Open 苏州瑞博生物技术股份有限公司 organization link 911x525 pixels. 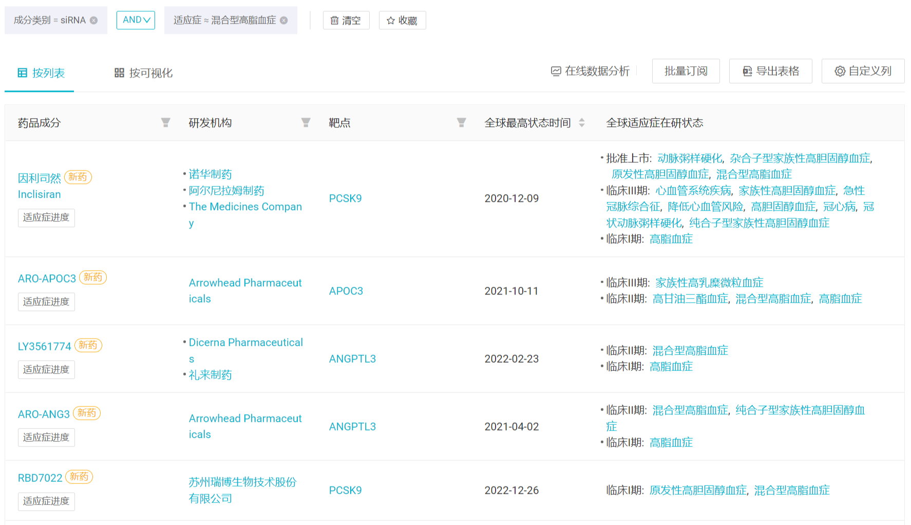click(242, 490)
